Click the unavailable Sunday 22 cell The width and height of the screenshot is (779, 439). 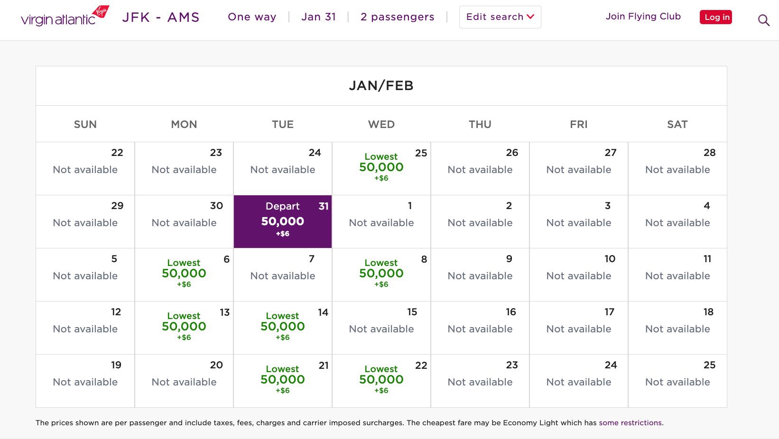coord(85,168)
